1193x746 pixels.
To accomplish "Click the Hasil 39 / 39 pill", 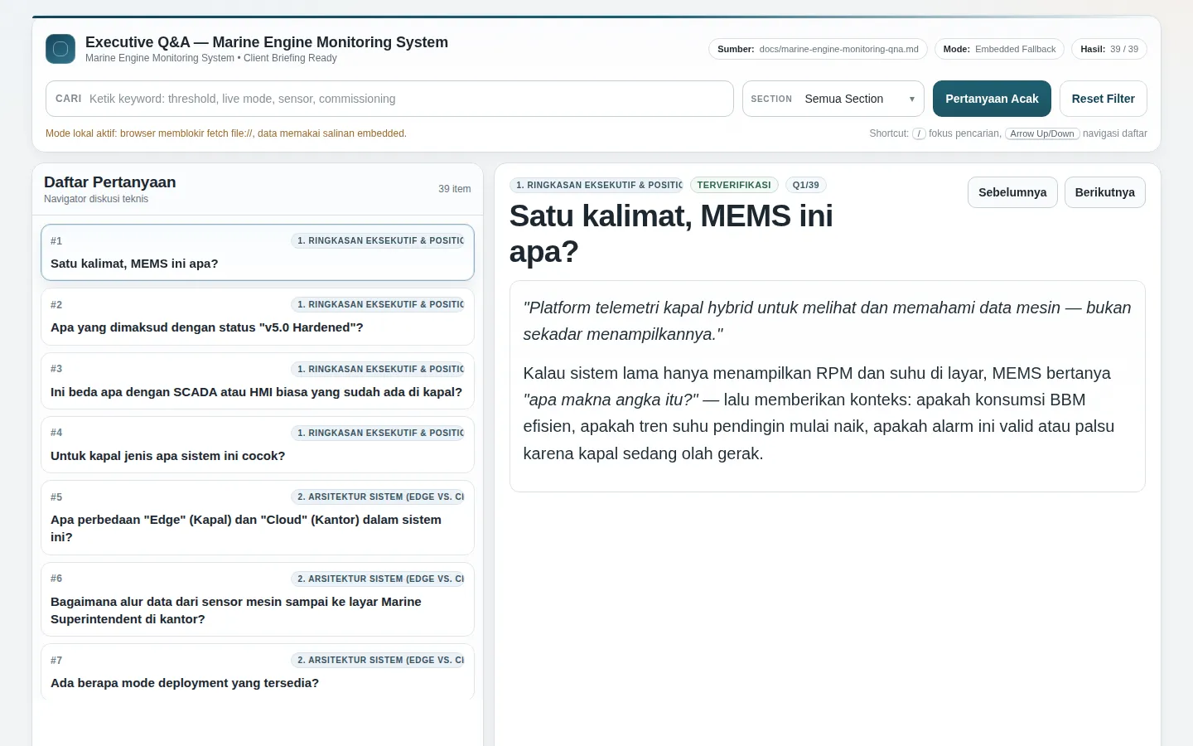I will (1109, 49).
